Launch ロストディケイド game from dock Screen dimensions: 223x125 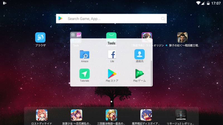(42, 115)
